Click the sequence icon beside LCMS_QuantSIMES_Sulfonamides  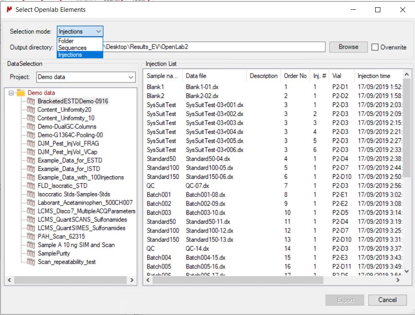tap(31, 228)
